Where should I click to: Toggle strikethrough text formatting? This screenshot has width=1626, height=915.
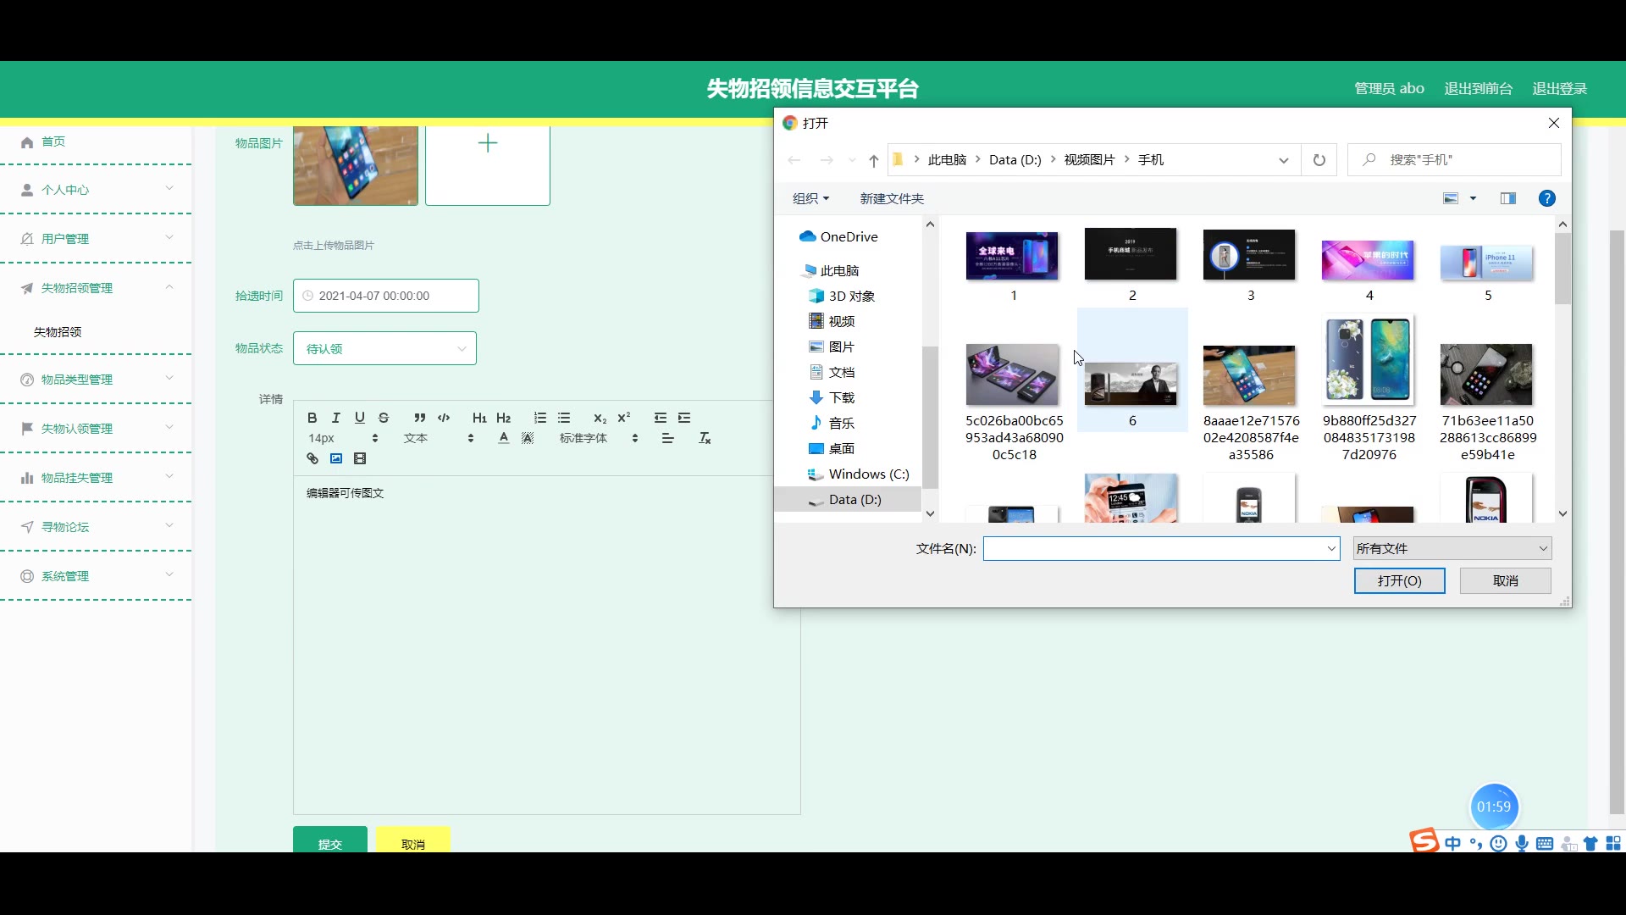(384, 418)
